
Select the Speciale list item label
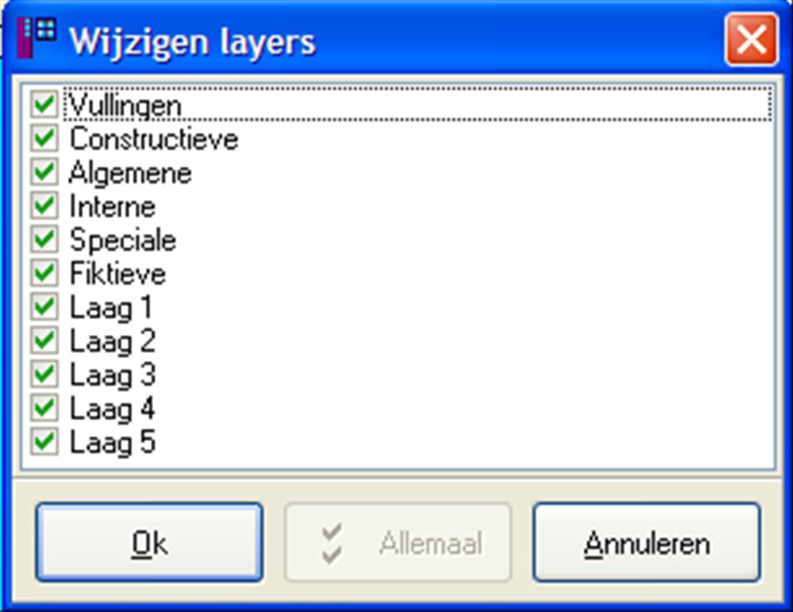click(x=123, y=240)
